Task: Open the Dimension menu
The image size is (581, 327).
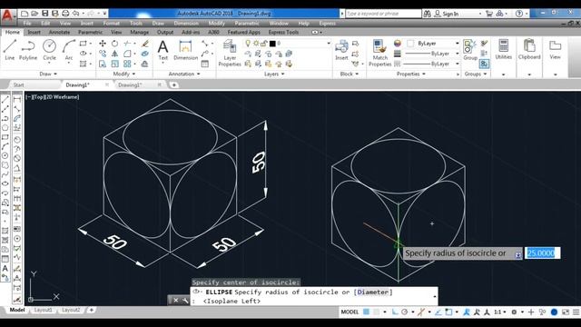Action: point(186,23)
